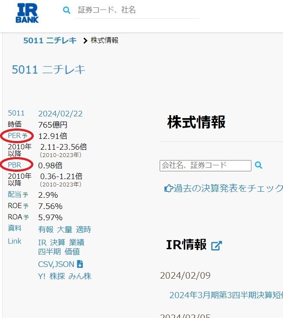Open the 配当予 link

tap(18, 194)
